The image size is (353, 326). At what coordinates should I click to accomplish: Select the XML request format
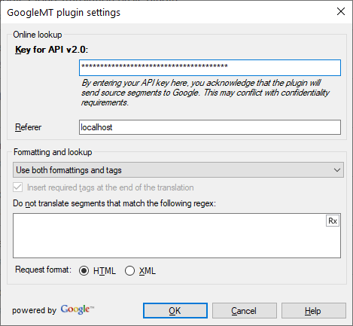point(129,271)
